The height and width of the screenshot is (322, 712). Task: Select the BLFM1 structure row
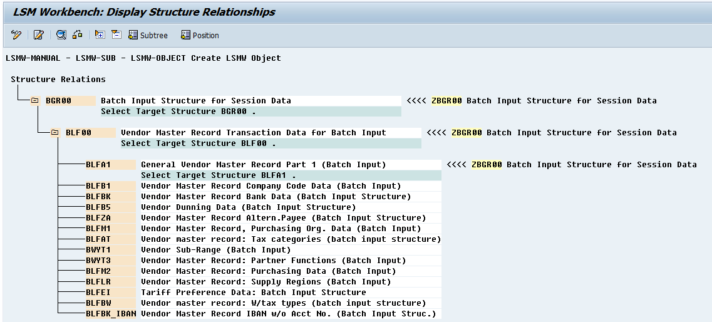[x=264, y=229]
